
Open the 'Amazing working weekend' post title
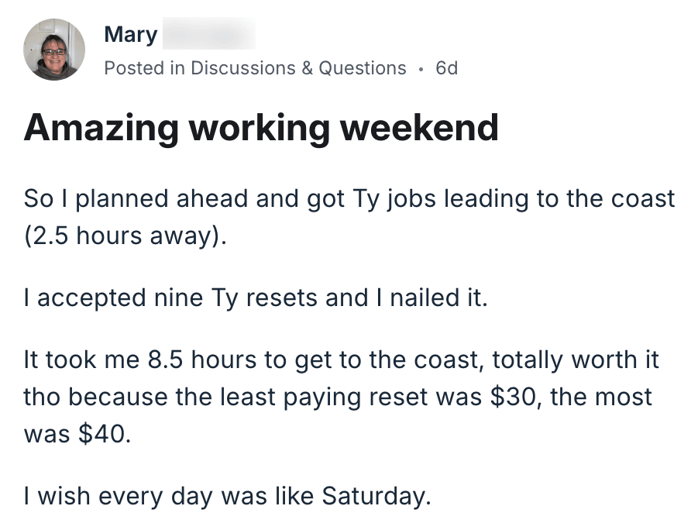(x=261, y=128)
